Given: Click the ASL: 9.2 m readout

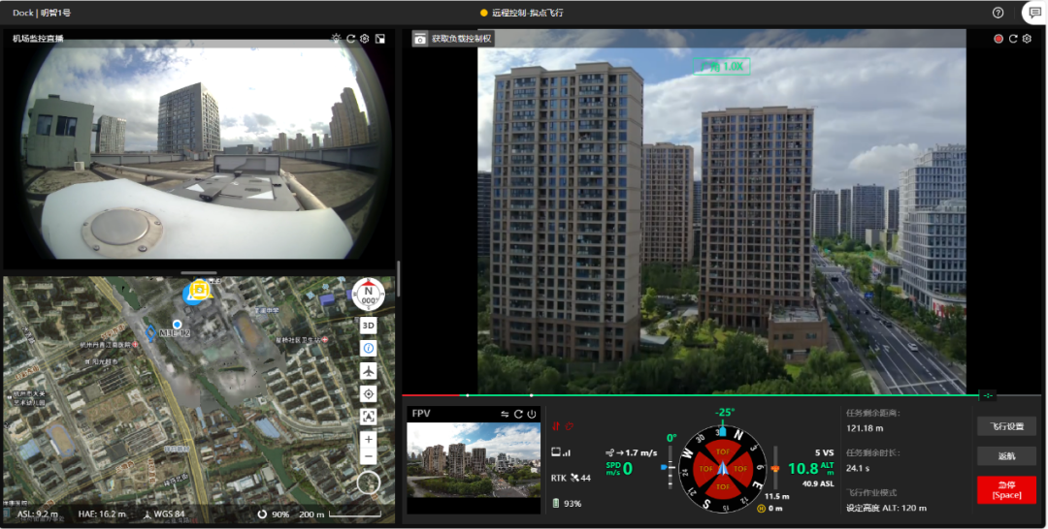Looking at the screenshot, I should click(37, 514).
